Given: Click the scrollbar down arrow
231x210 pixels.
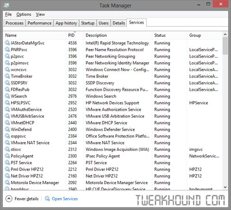Looking at the screenshot, I should click(x=225, y=187).
